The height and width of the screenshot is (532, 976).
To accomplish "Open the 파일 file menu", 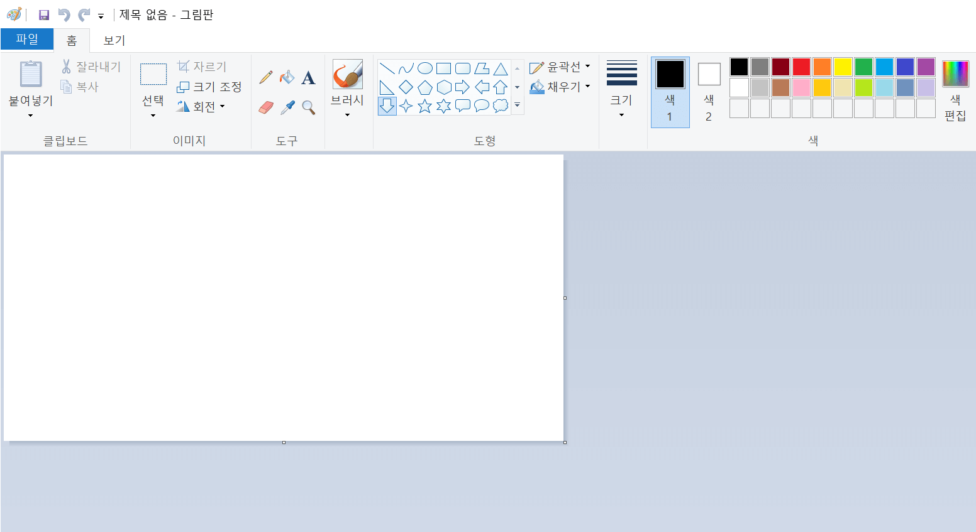I will click(x=27, y=39).
